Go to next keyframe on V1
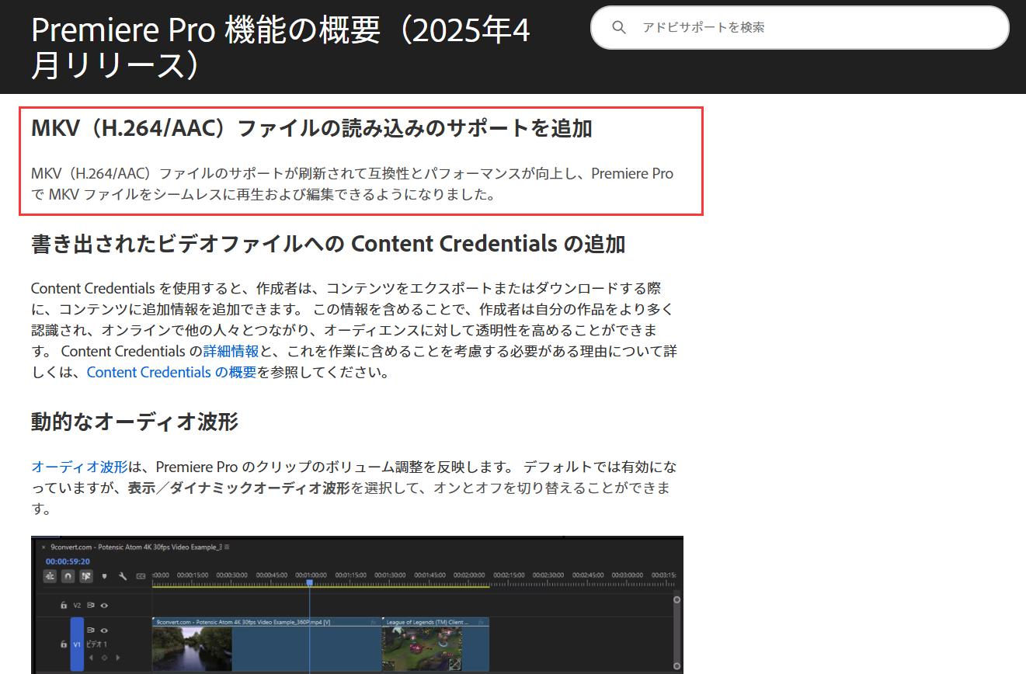Image resolution: width=1026 pixels, height=674 pixels. pyautogui.click(x=117, y=658)
